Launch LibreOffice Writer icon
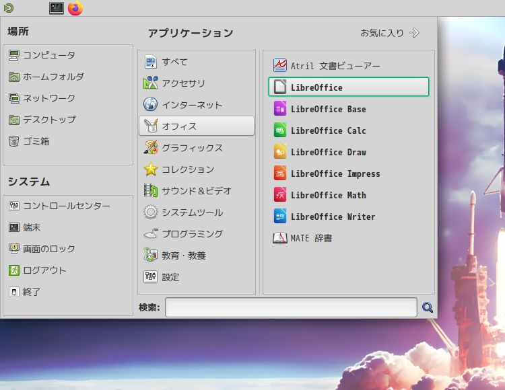Viewport: 505px width, 390px height. [x=280, y=217]
